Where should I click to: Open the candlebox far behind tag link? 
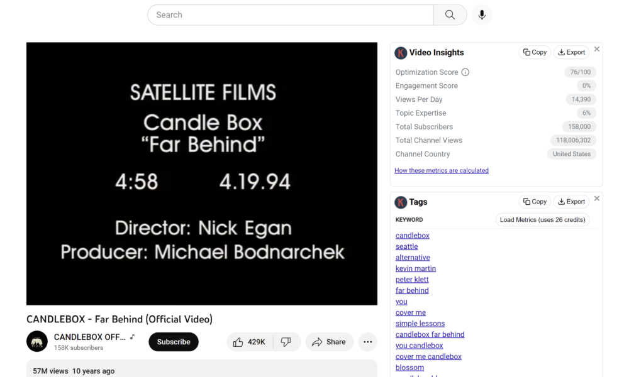pos(430,334)
